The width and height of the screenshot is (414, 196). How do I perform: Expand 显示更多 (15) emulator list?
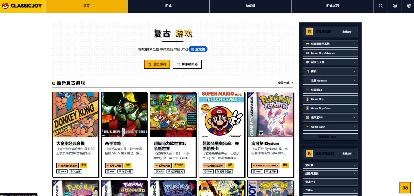pos(330,137)
